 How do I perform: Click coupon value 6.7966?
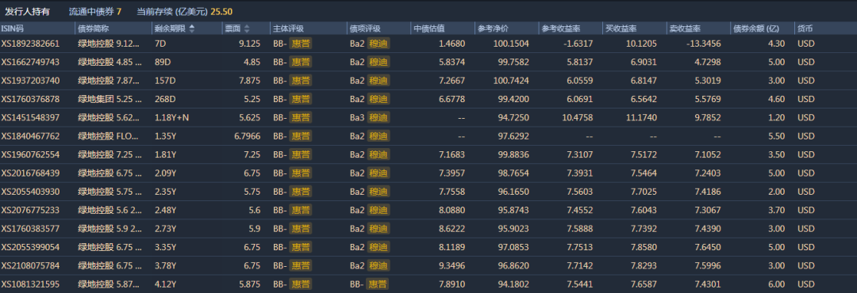247,136
